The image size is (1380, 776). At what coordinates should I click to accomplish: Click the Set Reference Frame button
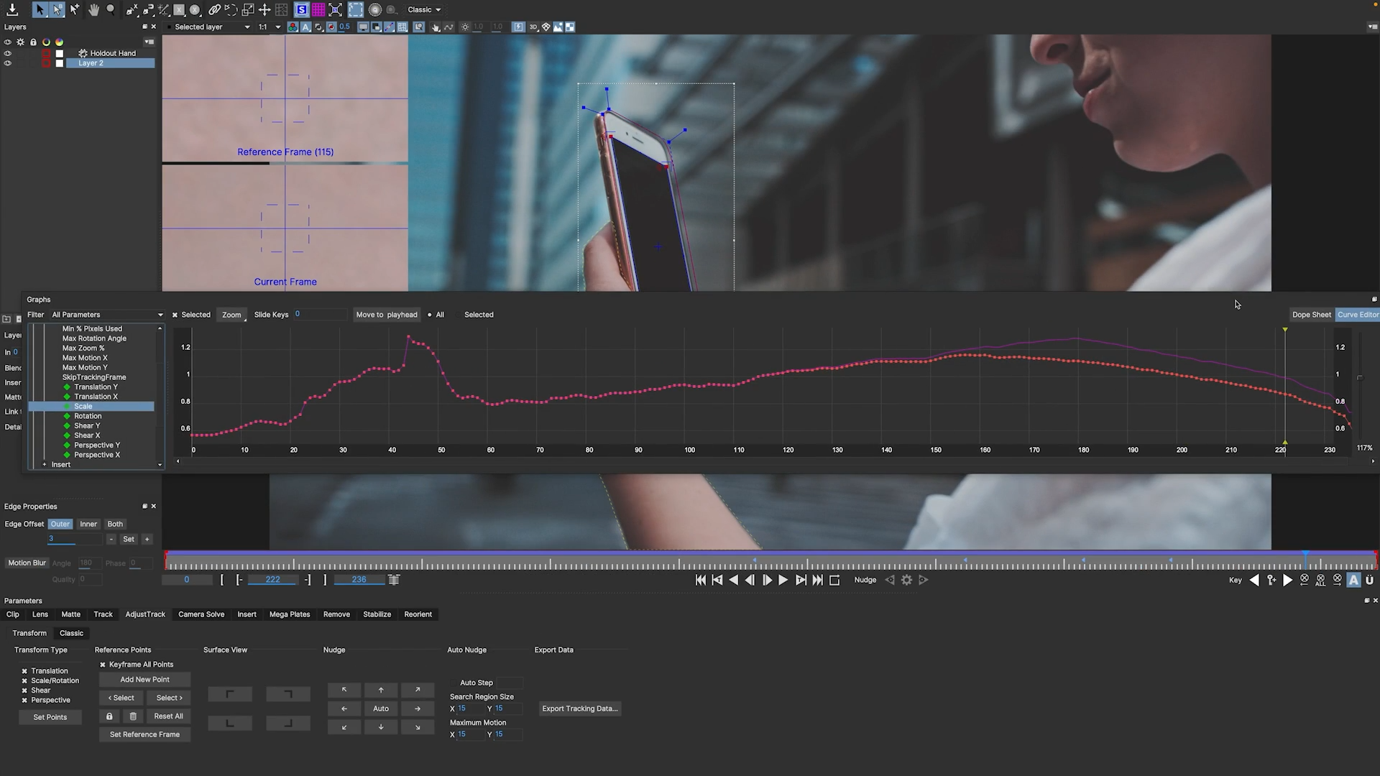click(x=144, y=734)
